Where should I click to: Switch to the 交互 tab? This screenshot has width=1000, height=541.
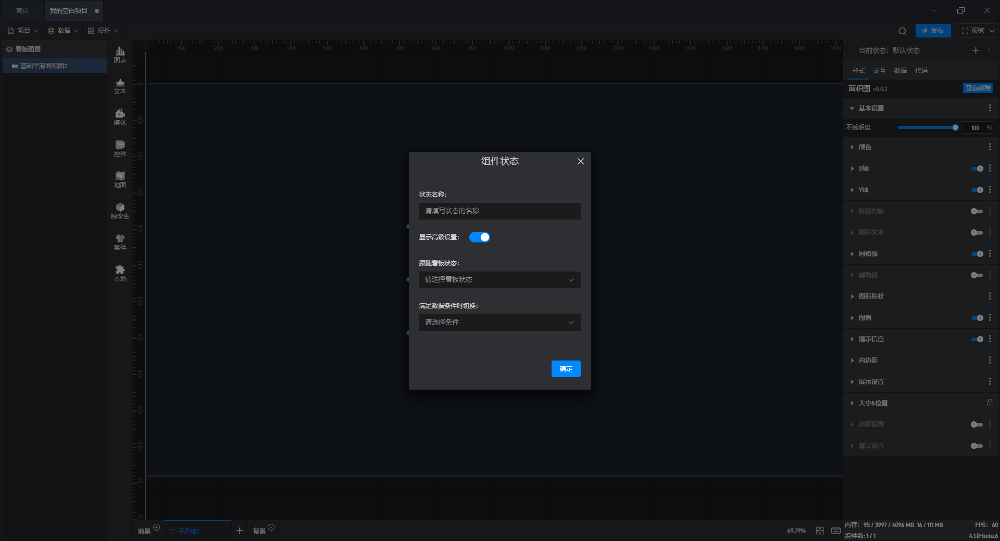coord(879,71)
